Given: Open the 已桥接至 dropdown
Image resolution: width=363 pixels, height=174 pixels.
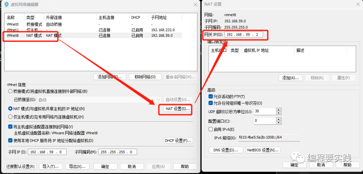Looking at the screenshot, I should coord(99,100).
